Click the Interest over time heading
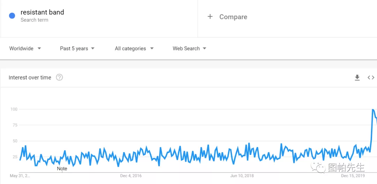The height and width of the screenshot is (184, 377). pos(30,78)
